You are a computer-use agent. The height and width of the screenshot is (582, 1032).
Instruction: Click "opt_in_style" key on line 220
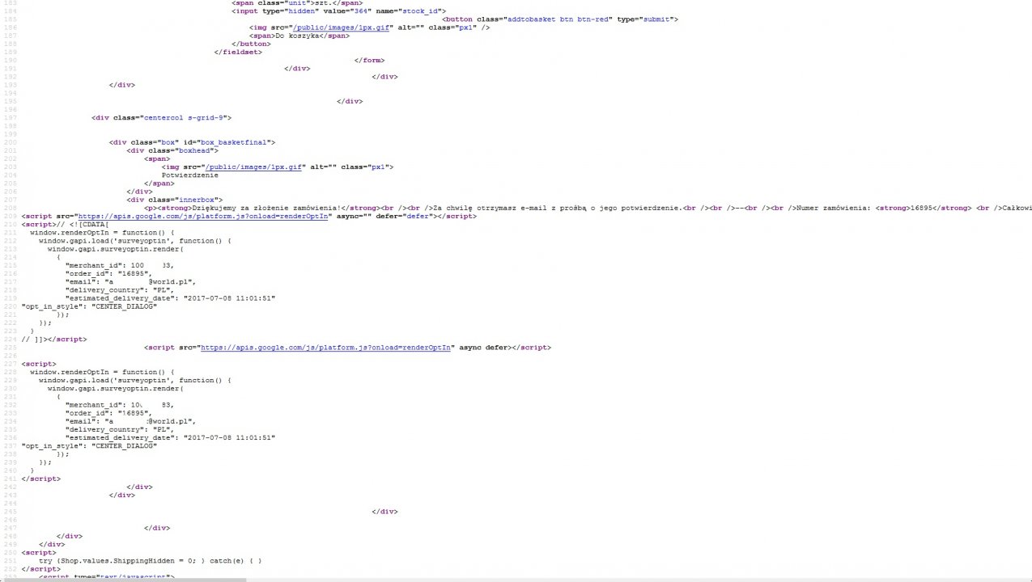[52, 307]
